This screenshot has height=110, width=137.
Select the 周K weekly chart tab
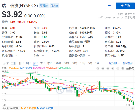28,63
